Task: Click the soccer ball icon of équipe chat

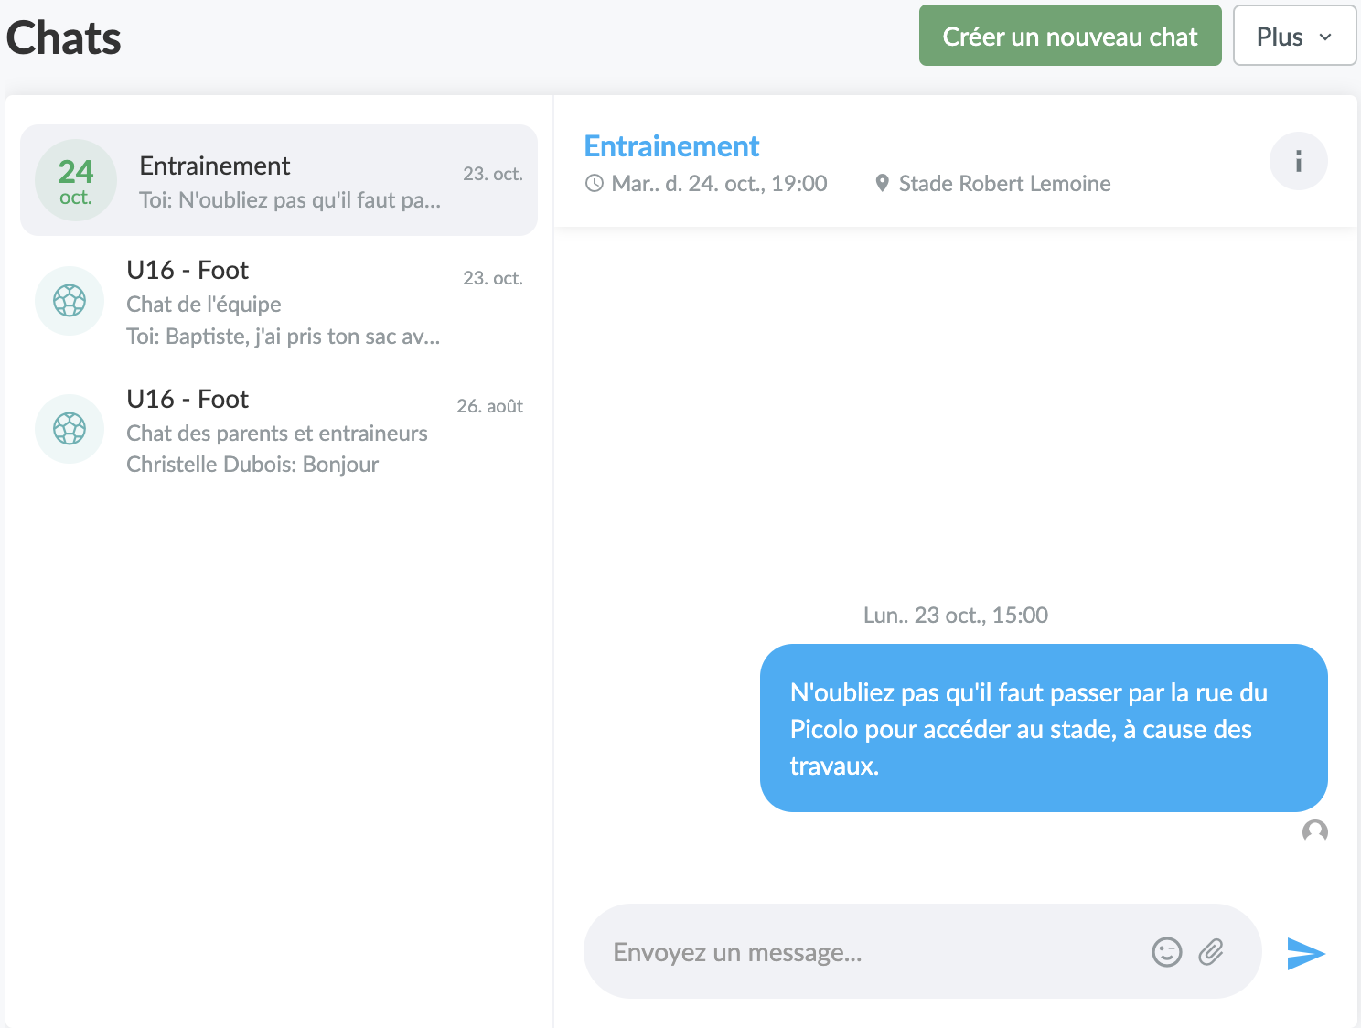Action: click(x=70, y=300)
